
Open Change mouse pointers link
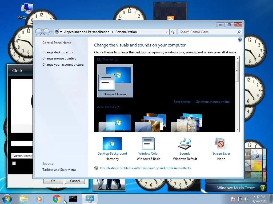59,58
